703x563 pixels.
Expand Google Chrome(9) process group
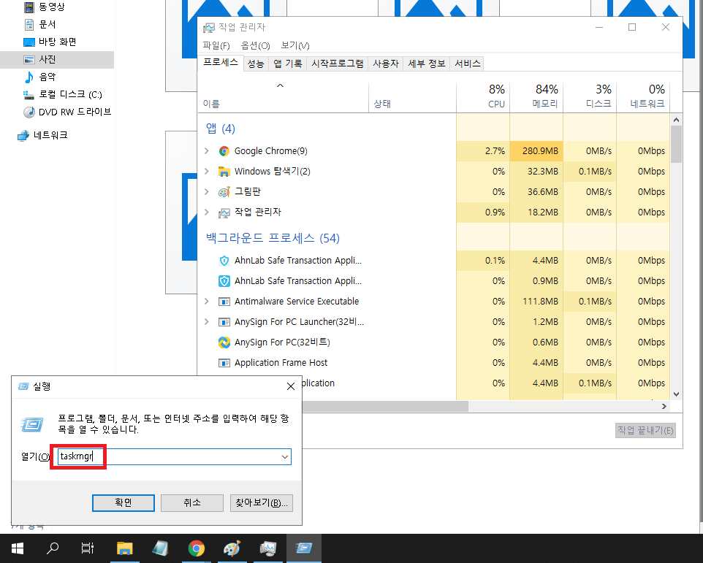(207, 151)
